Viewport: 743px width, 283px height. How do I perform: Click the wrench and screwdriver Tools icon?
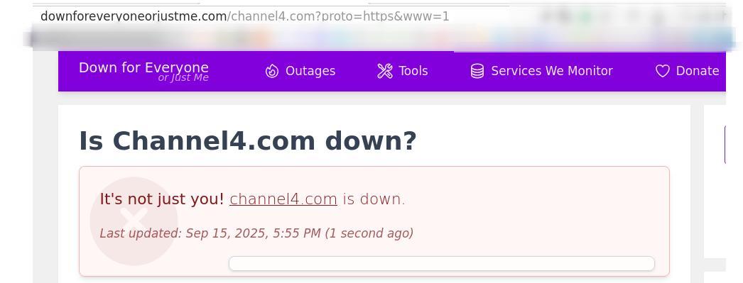(385, 71)
